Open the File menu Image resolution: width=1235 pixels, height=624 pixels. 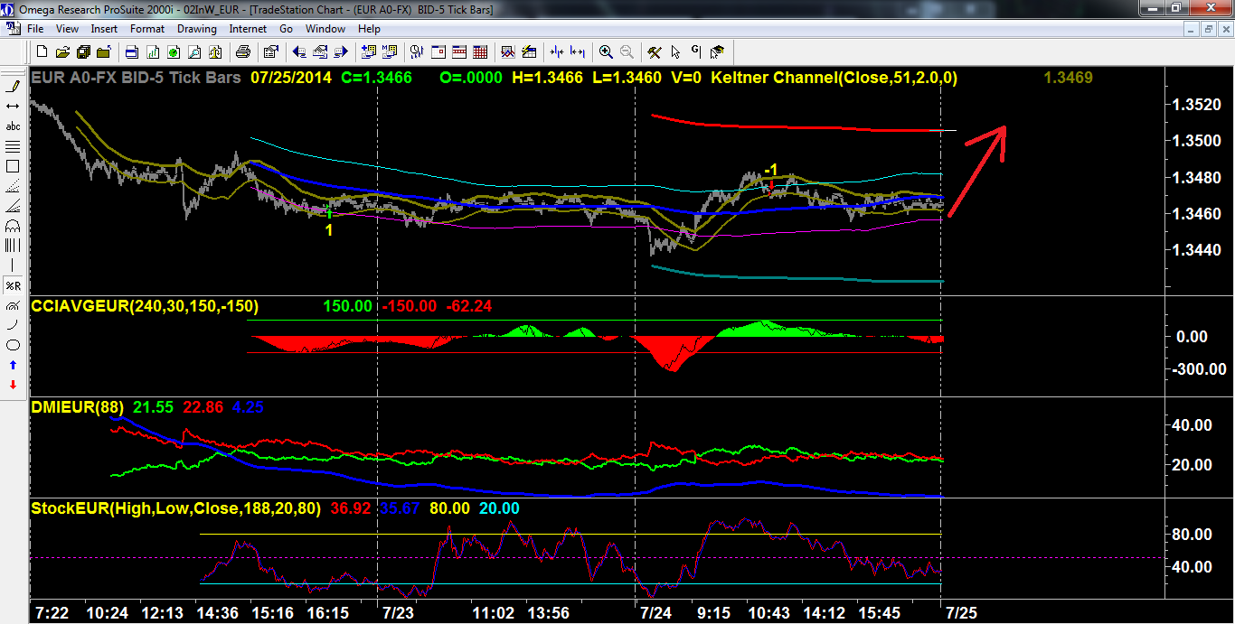pos(35,29)
